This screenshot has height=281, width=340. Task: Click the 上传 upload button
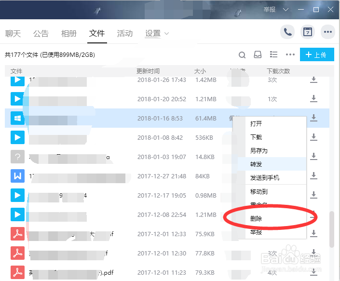[x=317, y=54]
